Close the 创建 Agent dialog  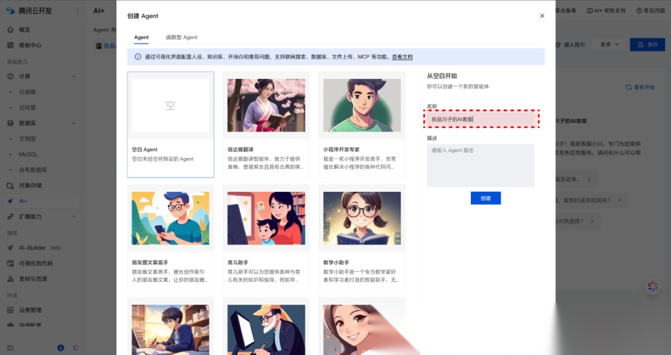tap(542, 16)
